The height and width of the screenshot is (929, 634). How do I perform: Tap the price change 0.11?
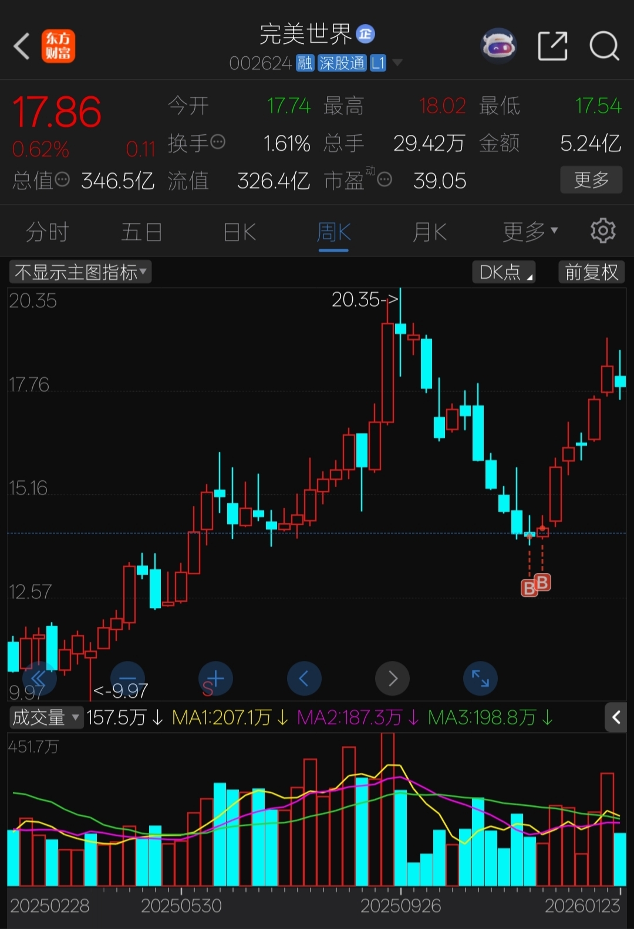click(140, 150)
